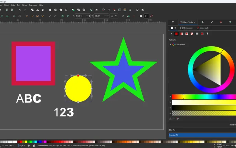236x148 pixels.
Task: Select the Radial gradient paint button
Action: click(x=187, y=34)
